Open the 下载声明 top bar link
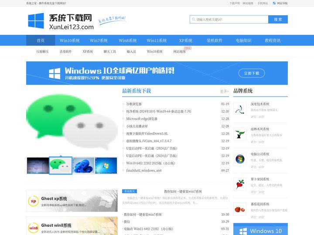The height and width of the screenshot is (235, 314). [x=235, y=3]
